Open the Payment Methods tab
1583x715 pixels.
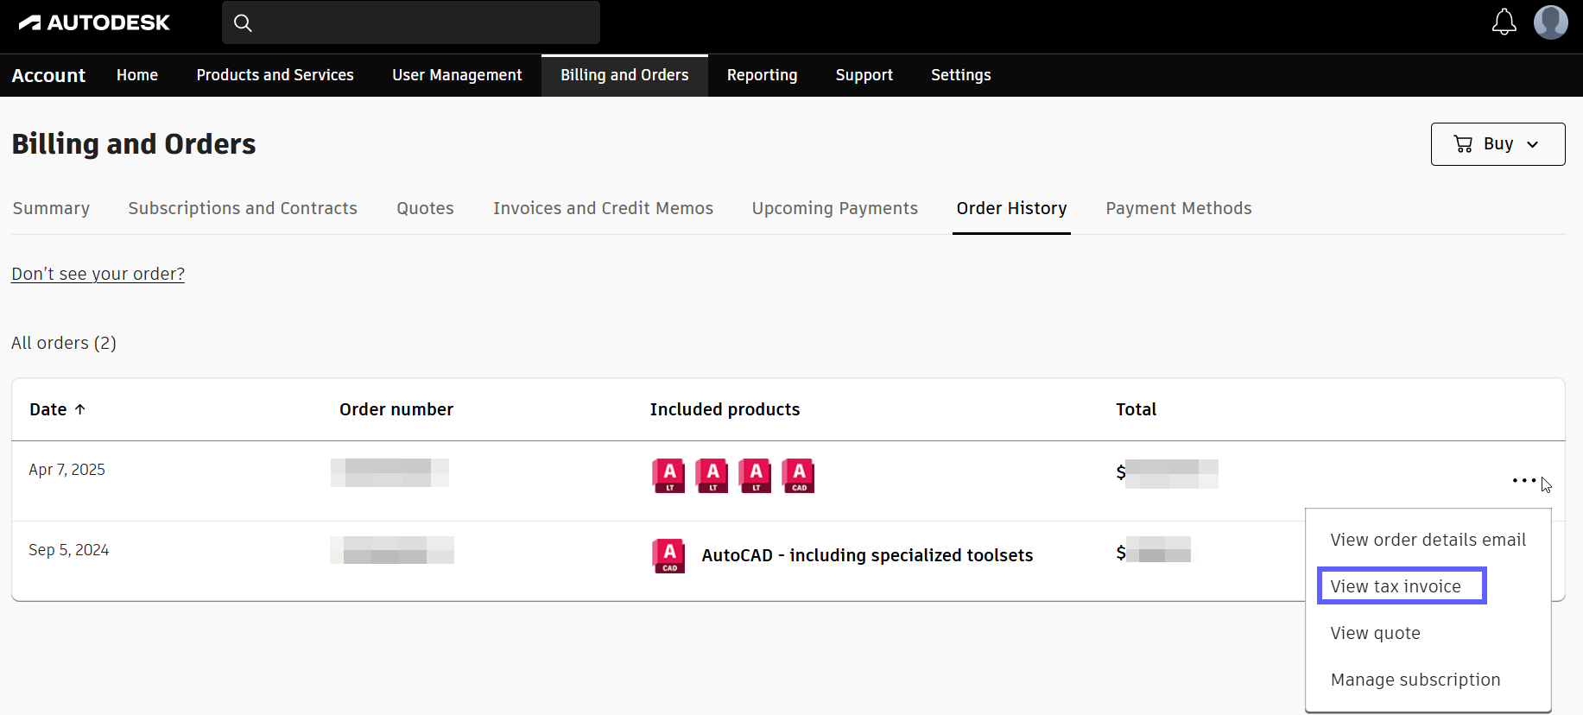click(x=1178, y=208)
